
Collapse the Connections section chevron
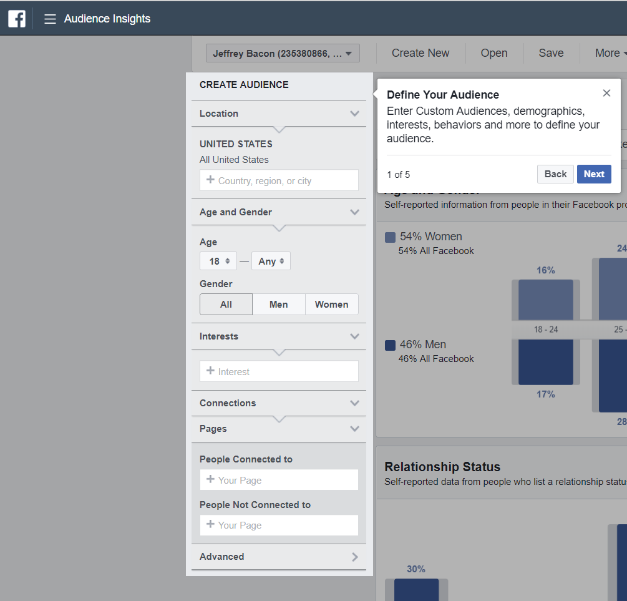click(x=354, y=403)
